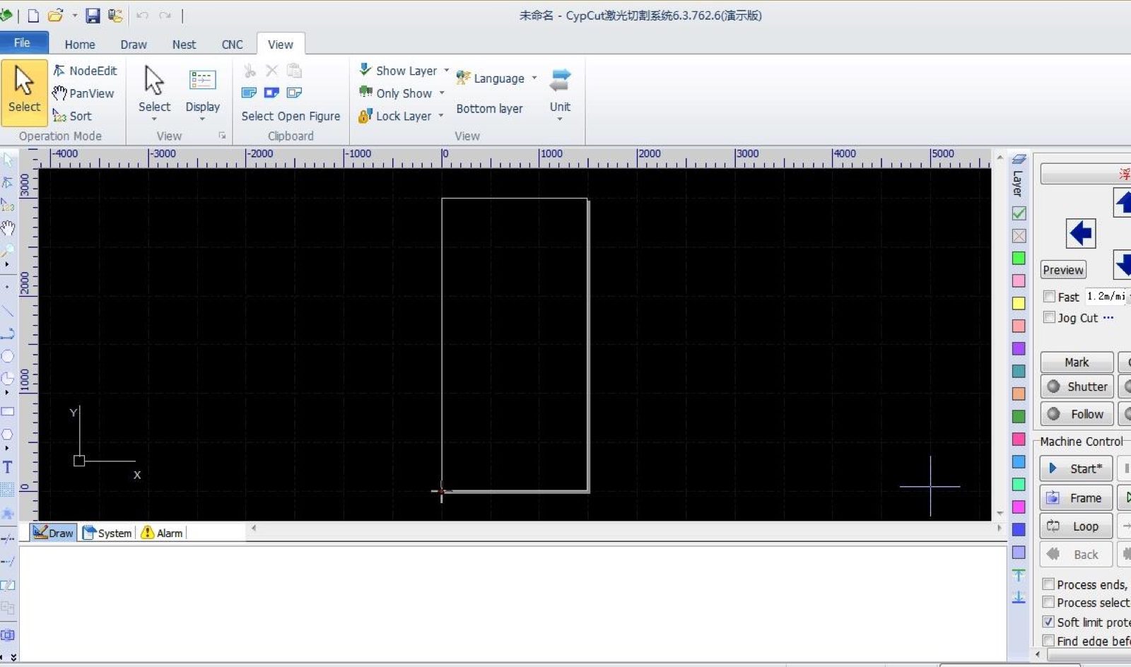Click the third outlined clipboard figure icon
Image resolution: width=1131 pixels, height=667 pixels.
pyautogui.click(x=294, y=93)
